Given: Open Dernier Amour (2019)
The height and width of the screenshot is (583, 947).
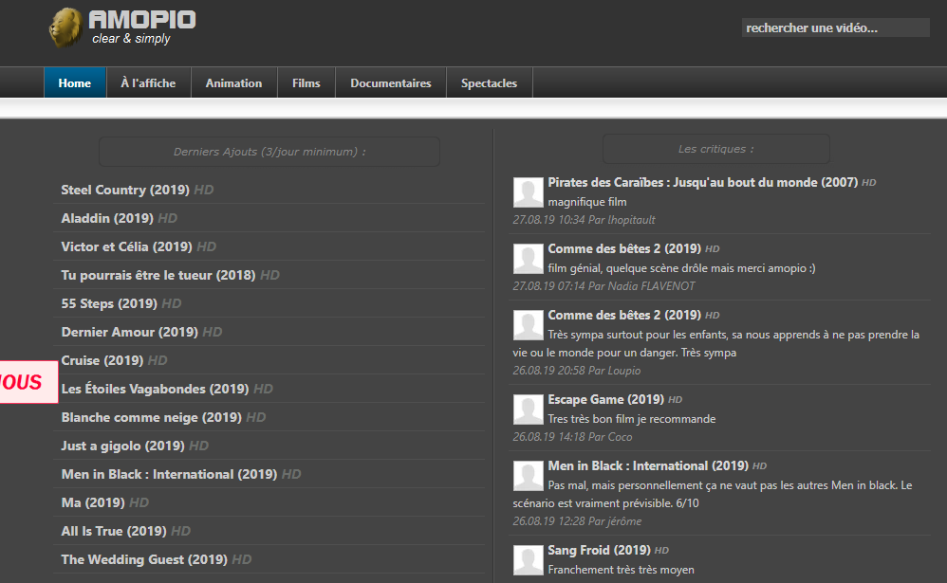Looking at the screenshot, I should tap(130, 332).
